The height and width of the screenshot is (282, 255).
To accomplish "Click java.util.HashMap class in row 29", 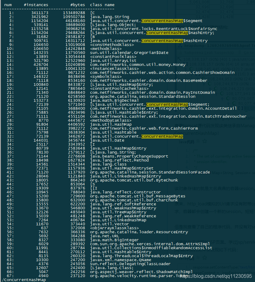I will [x=111, y=124].
